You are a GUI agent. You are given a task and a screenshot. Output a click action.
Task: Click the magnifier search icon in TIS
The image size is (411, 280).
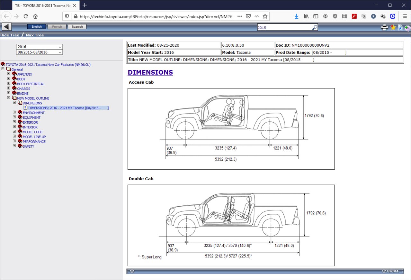[315, 28]
